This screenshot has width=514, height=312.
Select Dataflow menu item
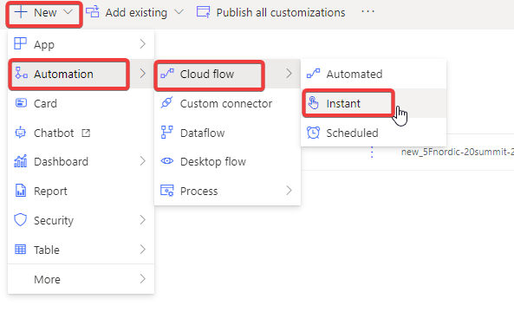point(227,133)
